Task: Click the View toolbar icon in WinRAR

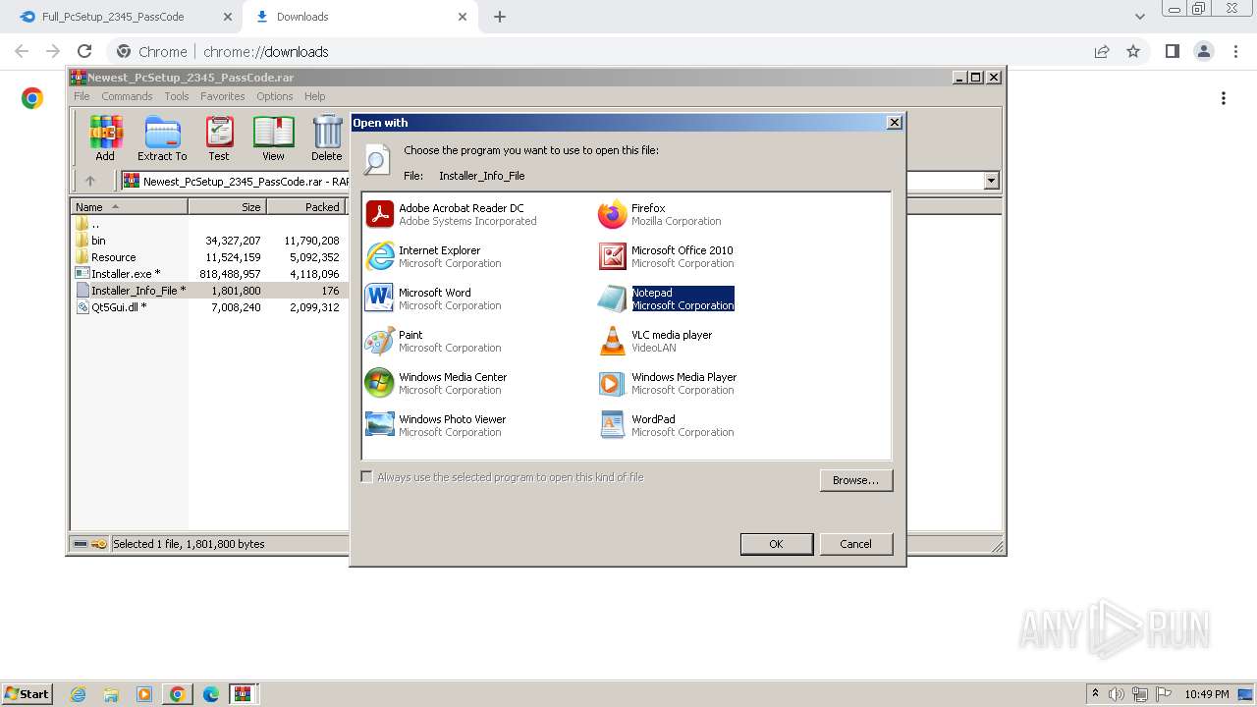Action: click(273, 137)
